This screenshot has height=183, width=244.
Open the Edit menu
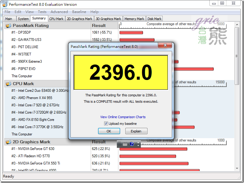[18, 12]
